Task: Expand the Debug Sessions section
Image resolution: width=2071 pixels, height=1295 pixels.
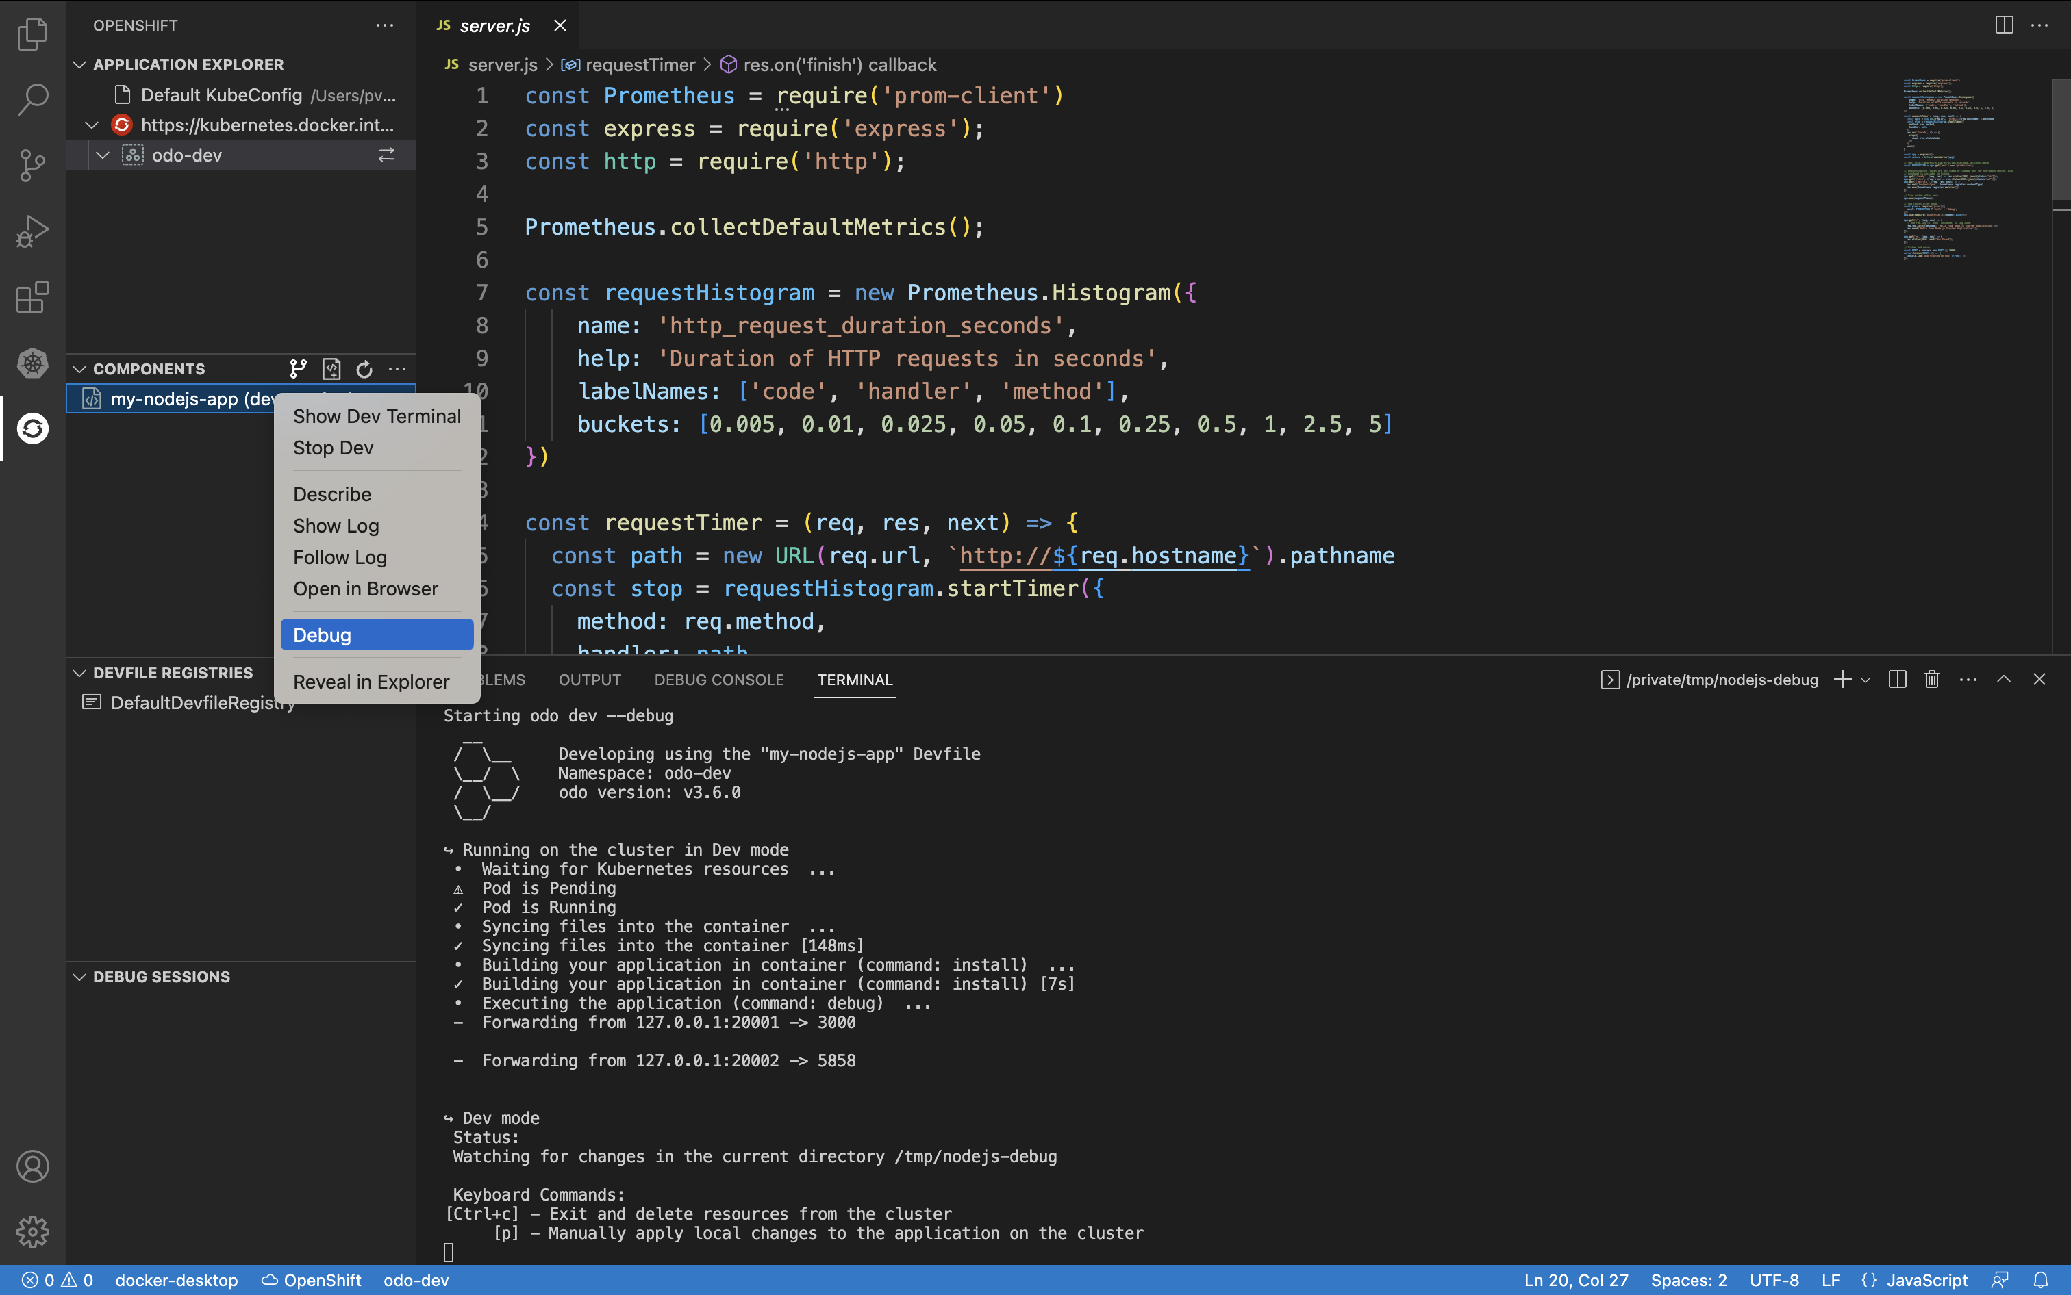Action: [79, 977]
